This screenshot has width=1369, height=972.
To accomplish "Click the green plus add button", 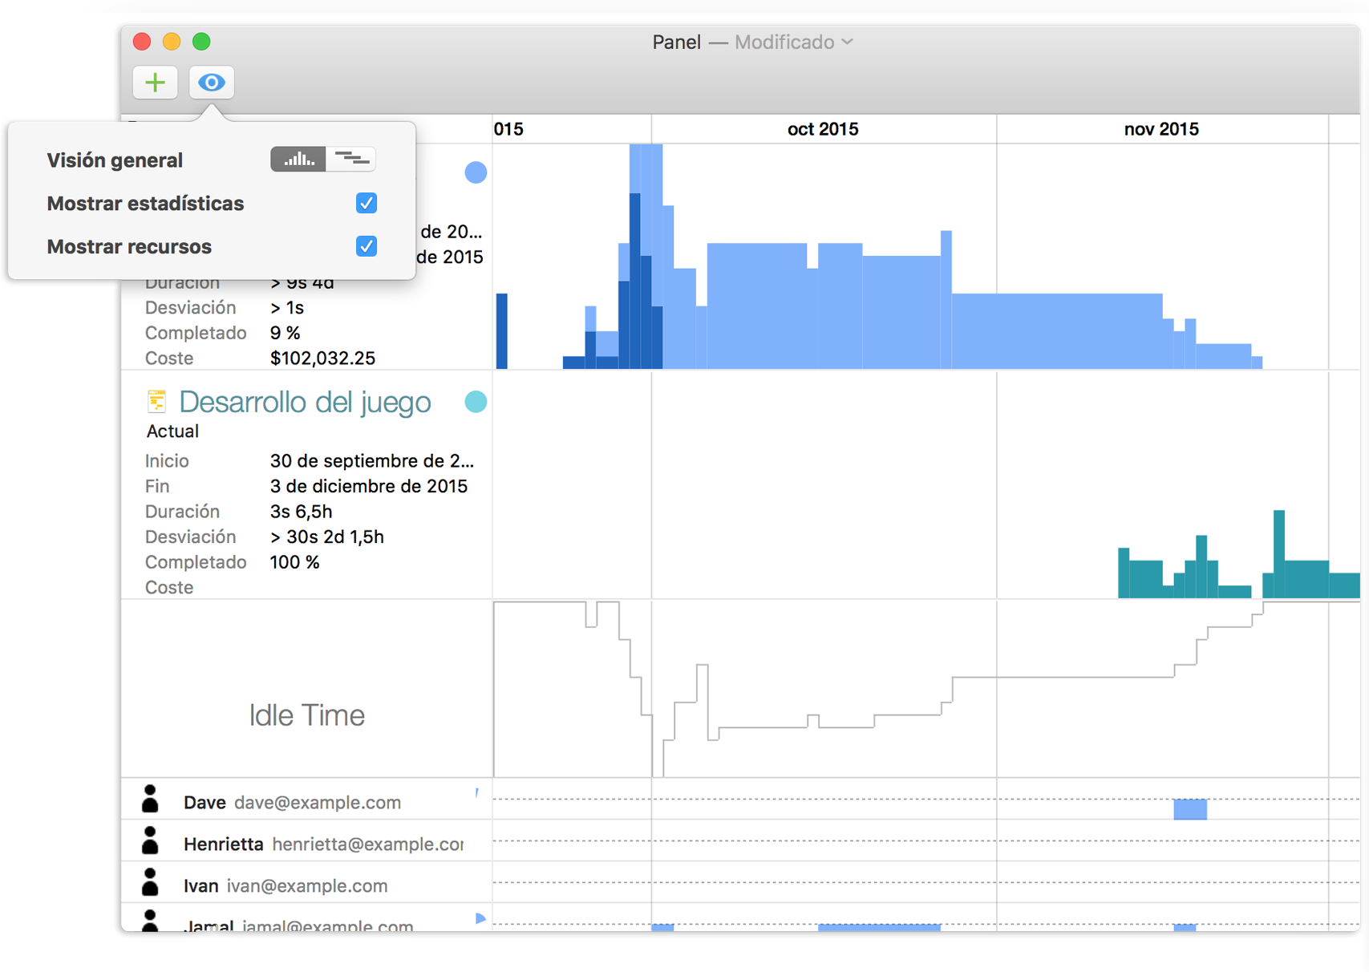I will tap(155, 83).
